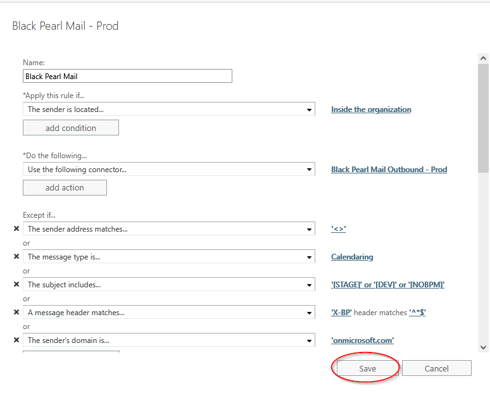The width and height of the screenshot is (490, 393).
Task: Expand 'Use the following connector' dropdown
Action: click(x=309, y=170)
